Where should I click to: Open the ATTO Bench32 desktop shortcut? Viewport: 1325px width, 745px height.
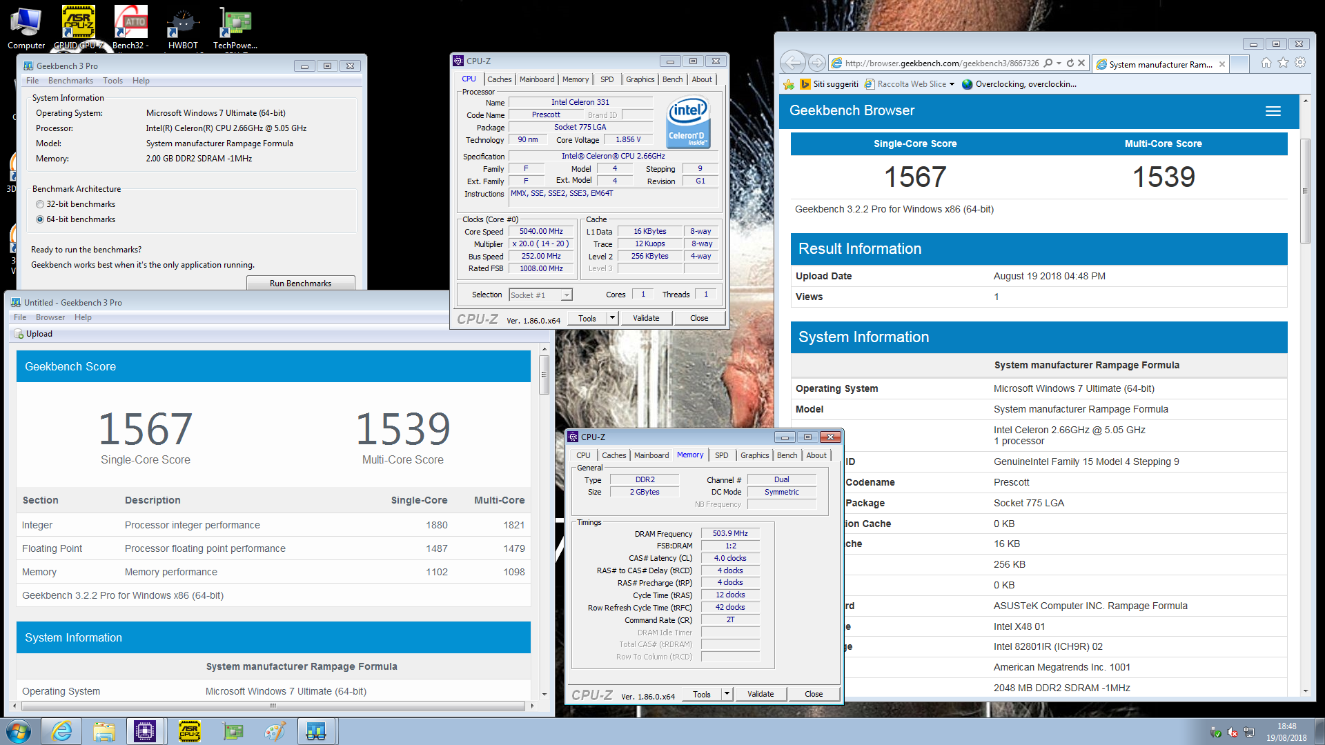[131, 28]
